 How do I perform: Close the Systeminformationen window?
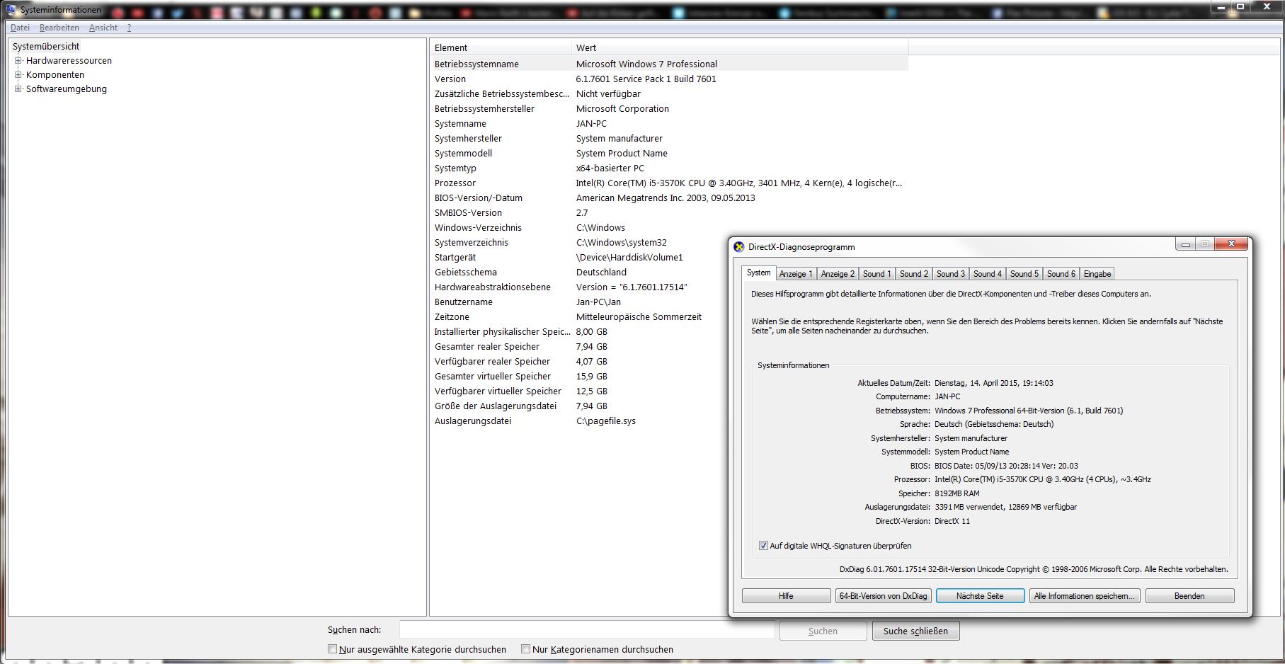1267,6
